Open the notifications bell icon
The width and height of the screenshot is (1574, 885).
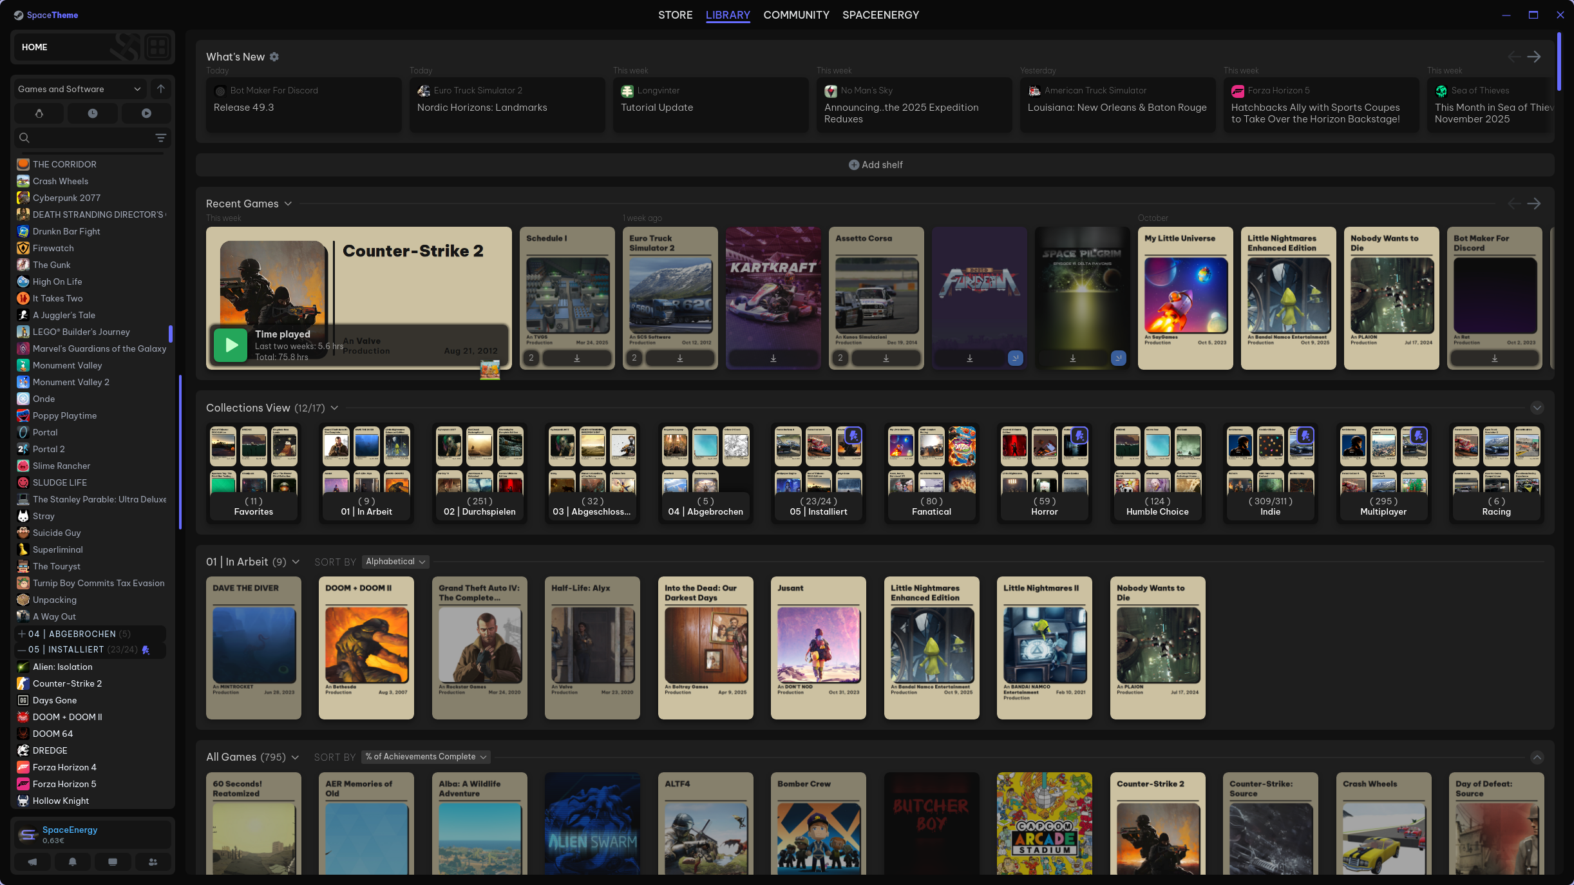point(73,862)
